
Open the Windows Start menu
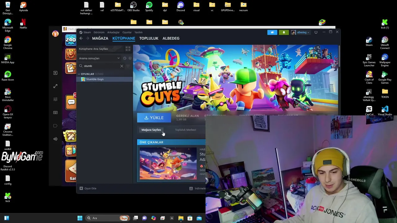coord(80,218)
